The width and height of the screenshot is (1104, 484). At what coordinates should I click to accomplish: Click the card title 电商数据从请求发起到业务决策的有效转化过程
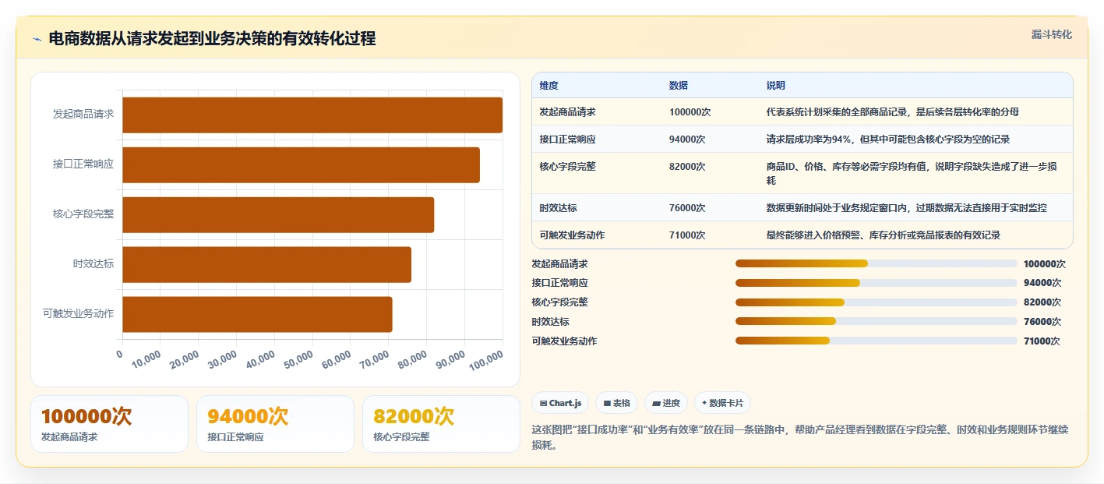[212, 38]
